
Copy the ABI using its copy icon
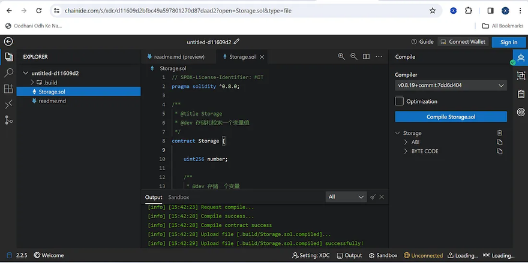pos(500,143)
